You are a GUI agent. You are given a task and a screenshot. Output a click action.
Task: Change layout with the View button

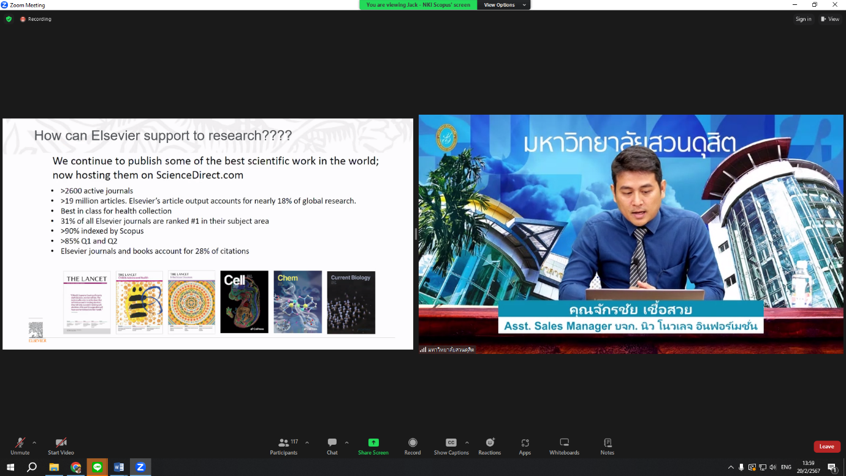[830, 19]
